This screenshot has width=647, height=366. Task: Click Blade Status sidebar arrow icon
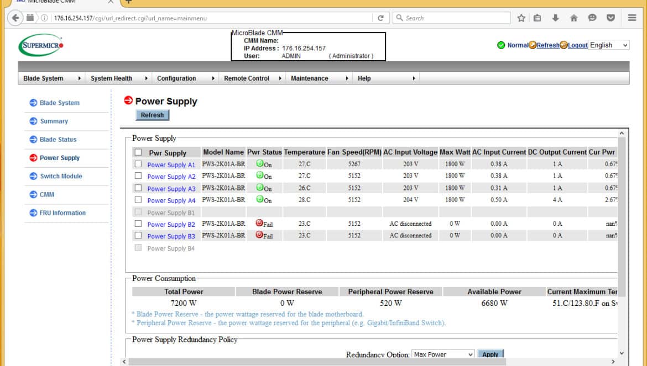(33, 139)
